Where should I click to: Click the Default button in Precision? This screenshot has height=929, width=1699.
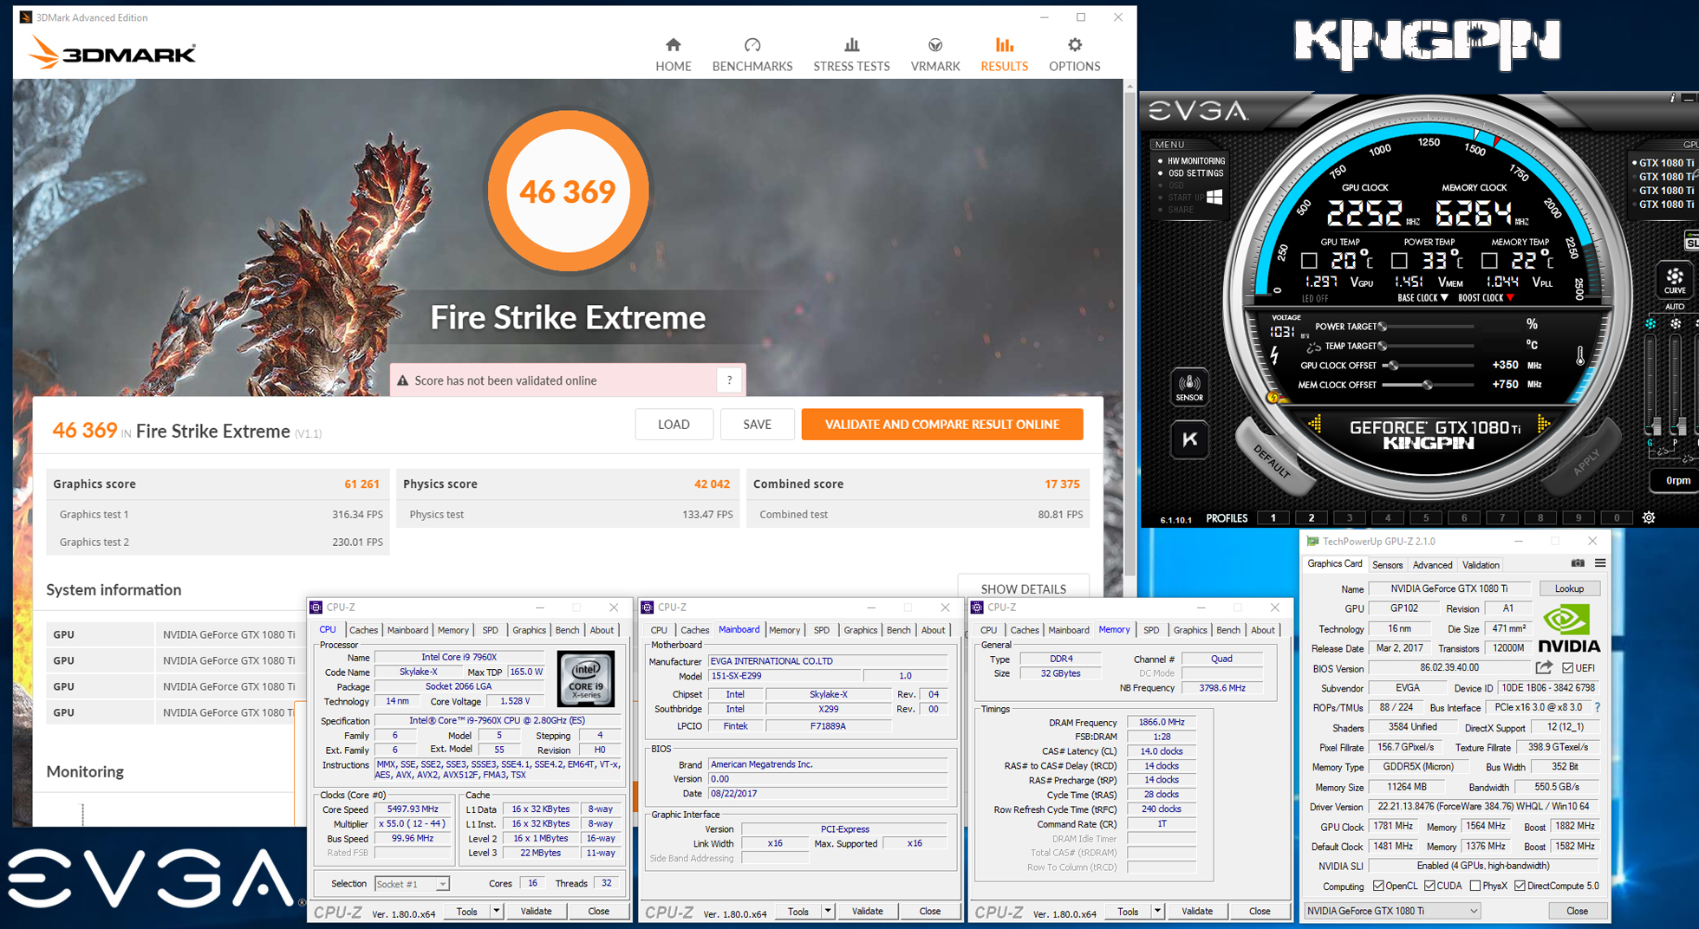click(1273, 460)
